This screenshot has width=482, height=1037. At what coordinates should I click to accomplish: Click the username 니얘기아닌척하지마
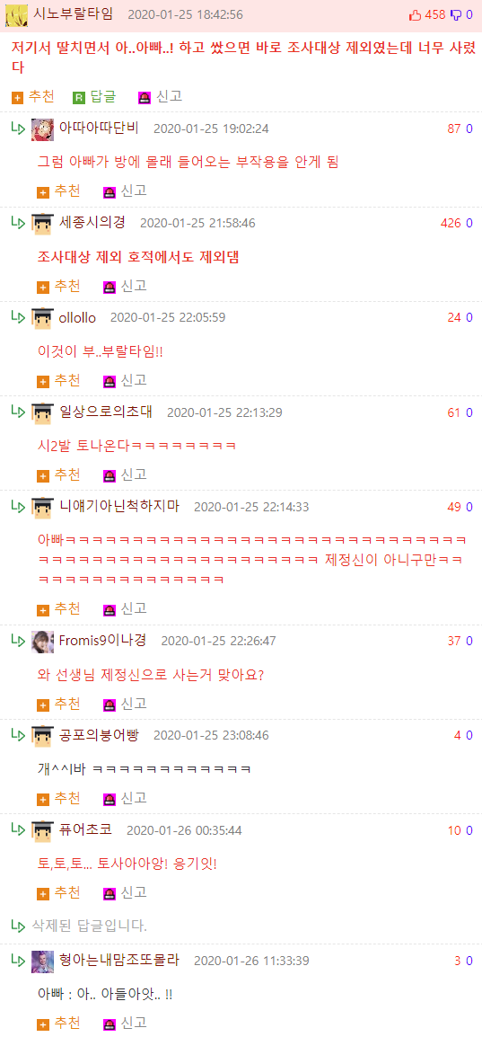(x=119, y=507)
